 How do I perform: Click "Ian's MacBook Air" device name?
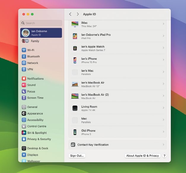click(x=93, y=83)
